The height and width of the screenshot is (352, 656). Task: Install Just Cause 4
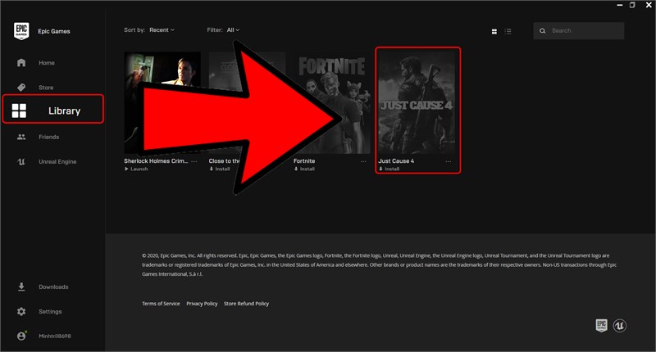click(x=389, y=169)
